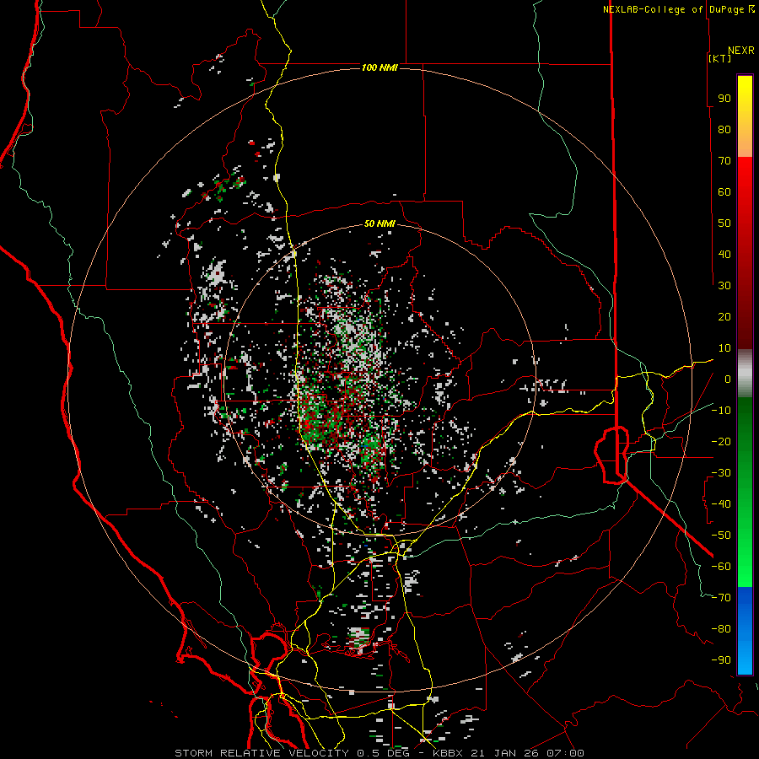Click the 90 value on velocity scale
759x759 pixels.
point(724,99)
